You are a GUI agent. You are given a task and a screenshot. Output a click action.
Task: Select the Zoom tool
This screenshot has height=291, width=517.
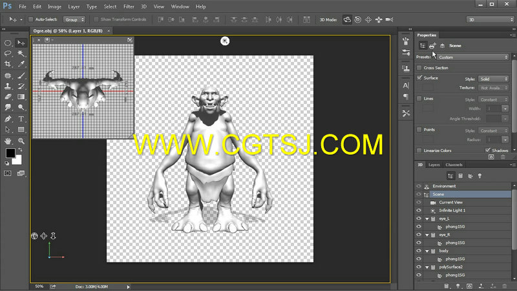point(21,141)
